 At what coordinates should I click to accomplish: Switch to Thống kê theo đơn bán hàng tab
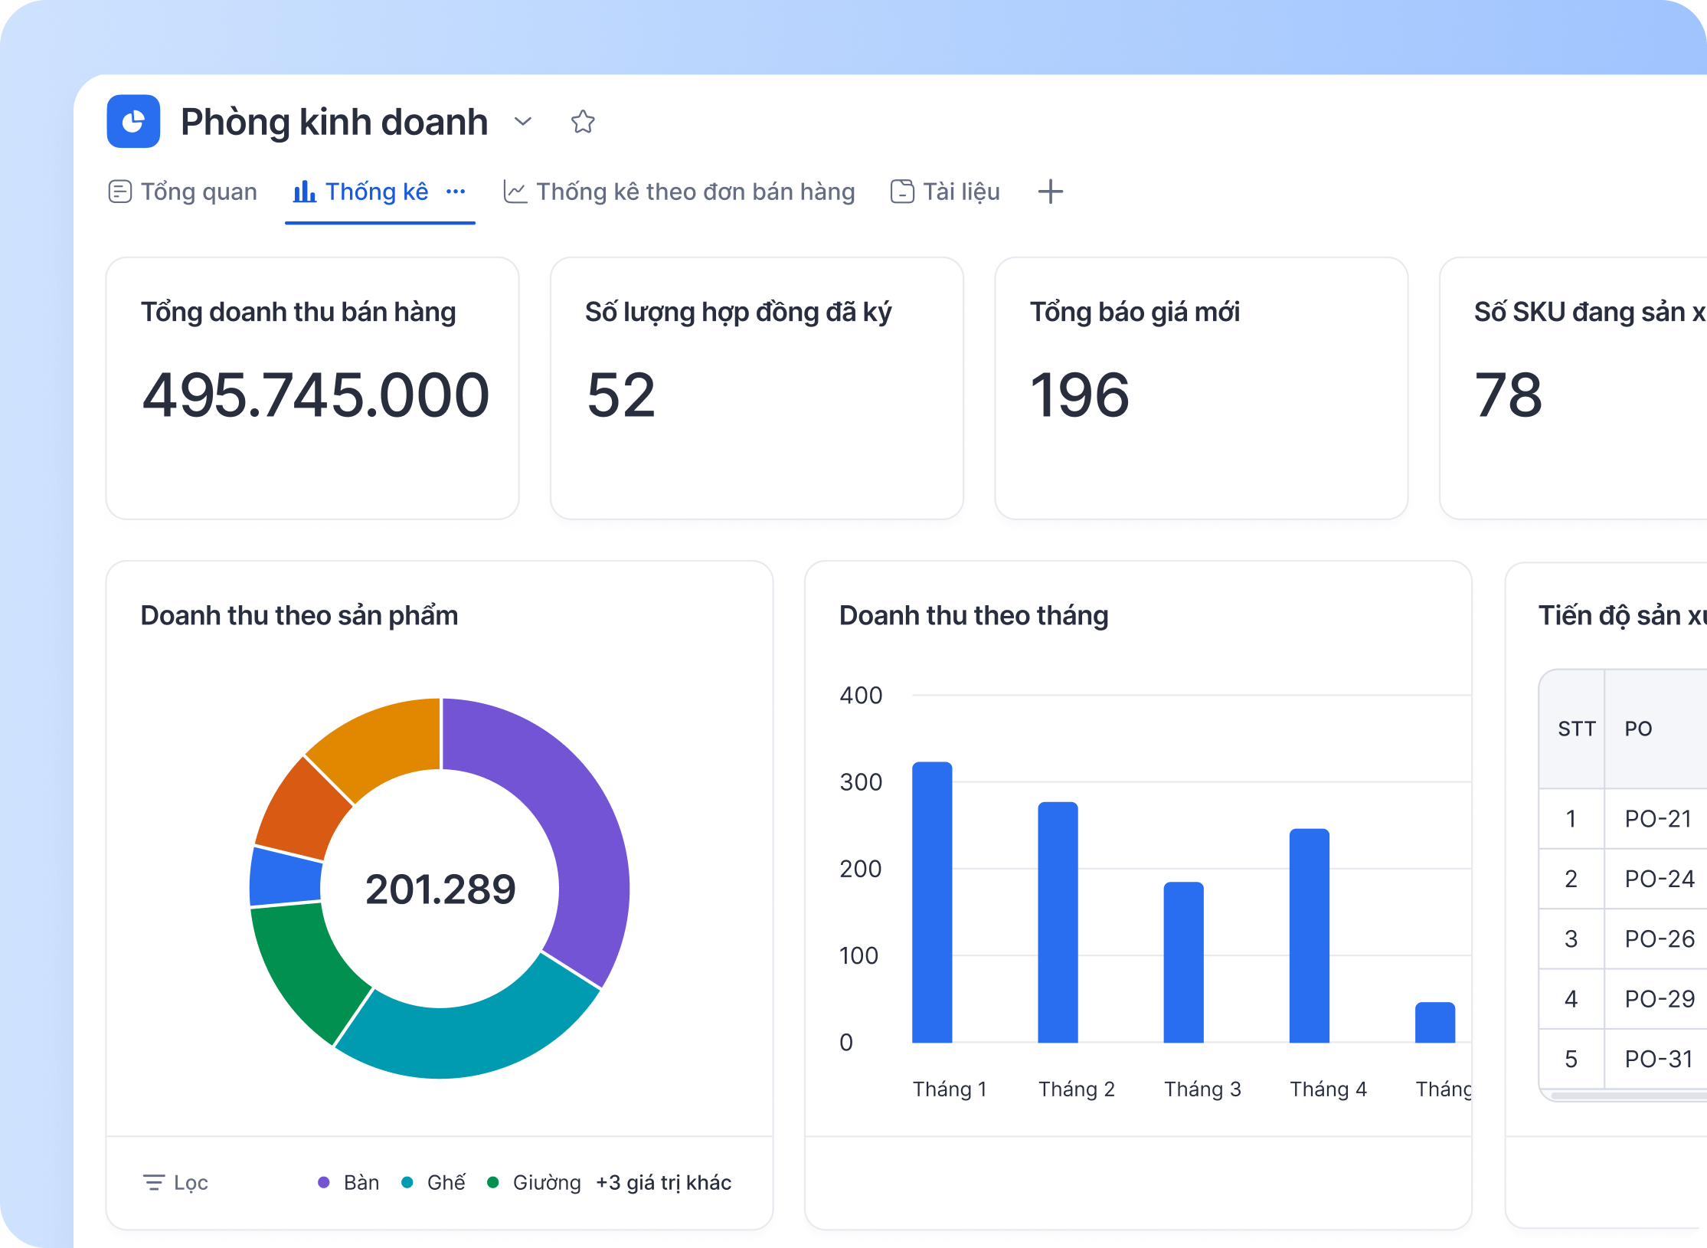(695, 192)
